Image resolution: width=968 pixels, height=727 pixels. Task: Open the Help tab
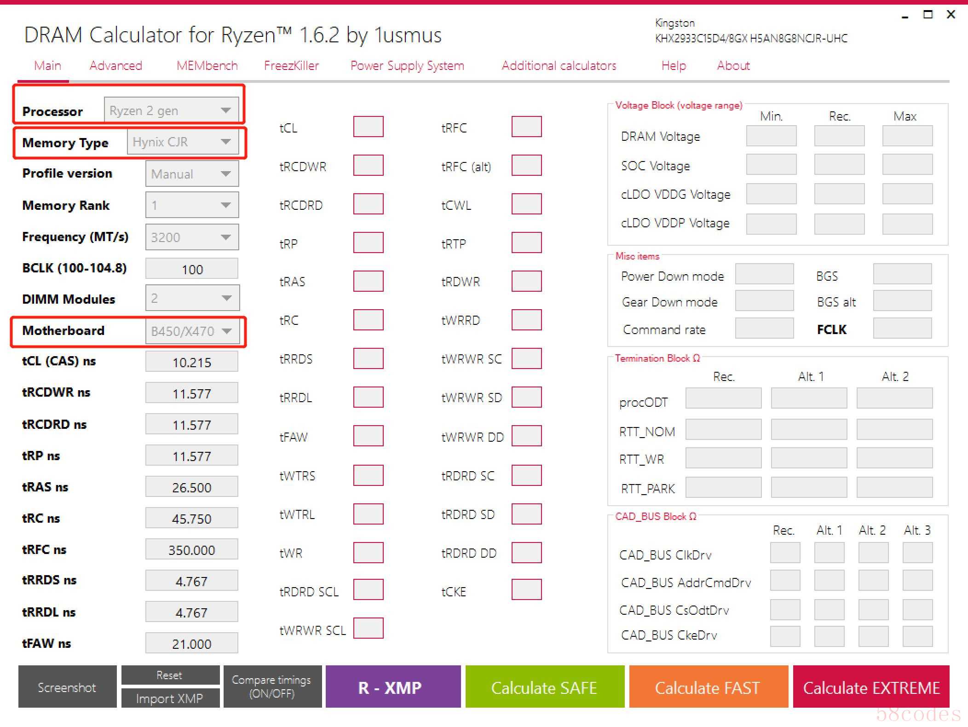(674, 65)
